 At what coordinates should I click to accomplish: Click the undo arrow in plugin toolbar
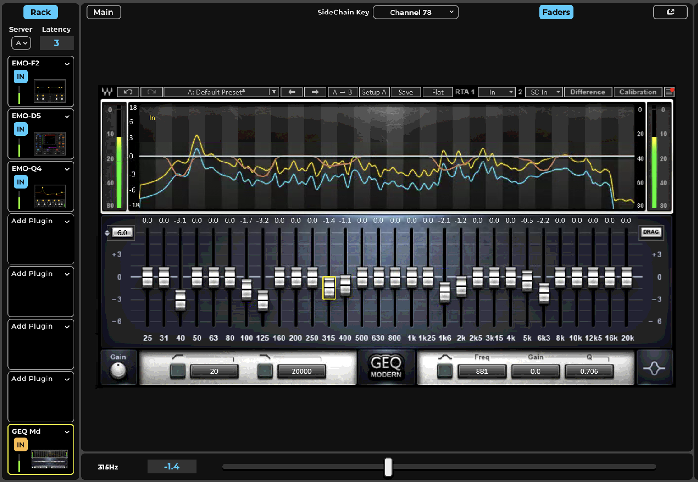click(128, 92)
